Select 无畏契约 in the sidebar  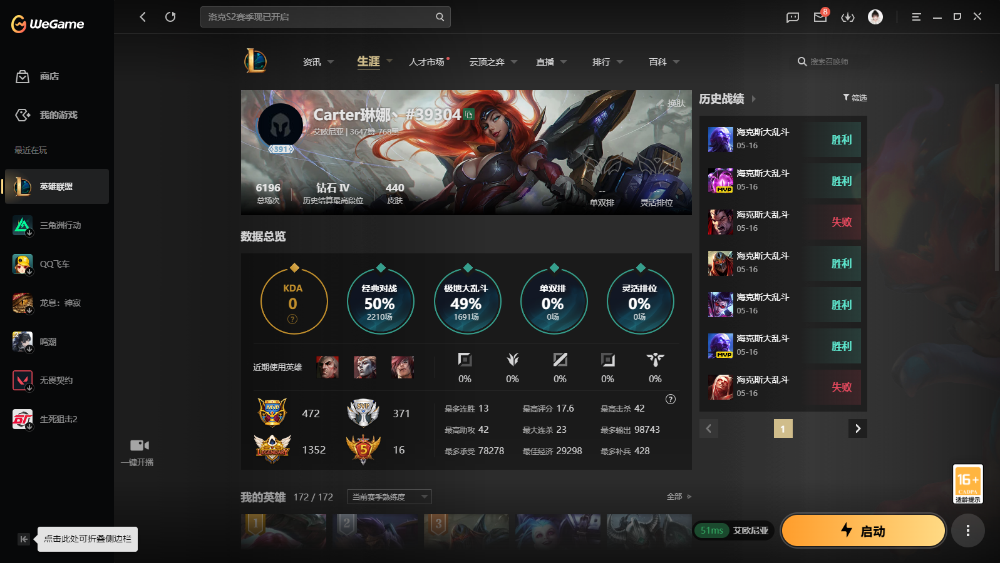[57, 380]
